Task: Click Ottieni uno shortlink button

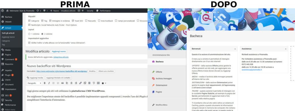Action: point(106,71)
